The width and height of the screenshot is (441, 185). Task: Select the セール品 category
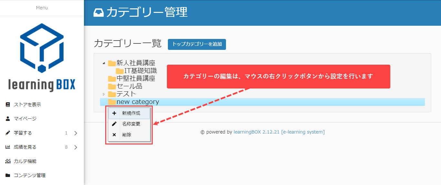pos(129,86)
